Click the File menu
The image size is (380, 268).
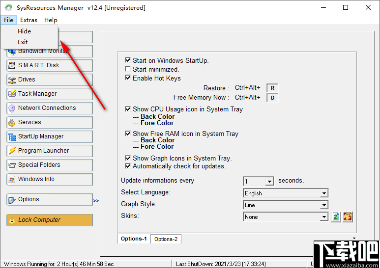[8, 20]
